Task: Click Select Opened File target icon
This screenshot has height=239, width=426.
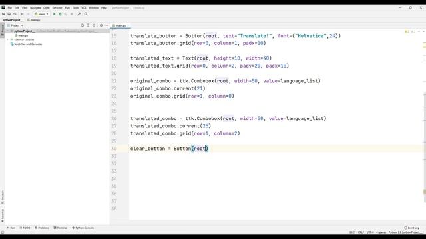Action: tap(82, 25)
